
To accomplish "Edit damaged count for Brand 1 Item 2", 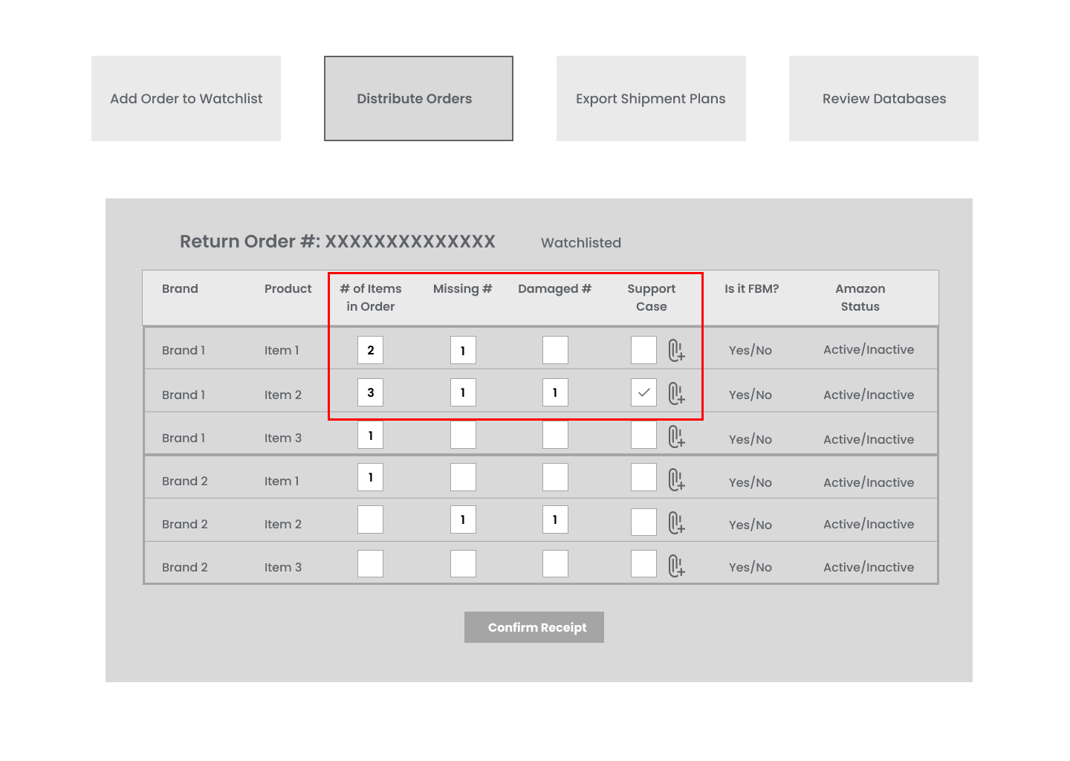I will [x=555, y=392].
